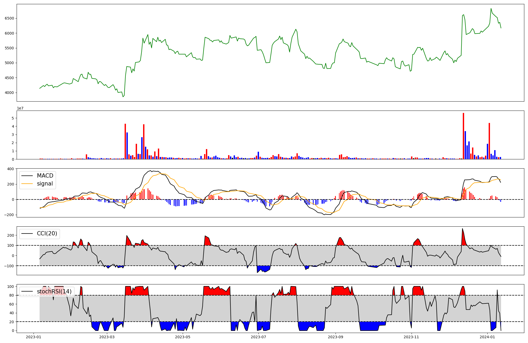528x343 pixels.
Task: Click the 6500 price axis tick label
Action: (9, 18)
